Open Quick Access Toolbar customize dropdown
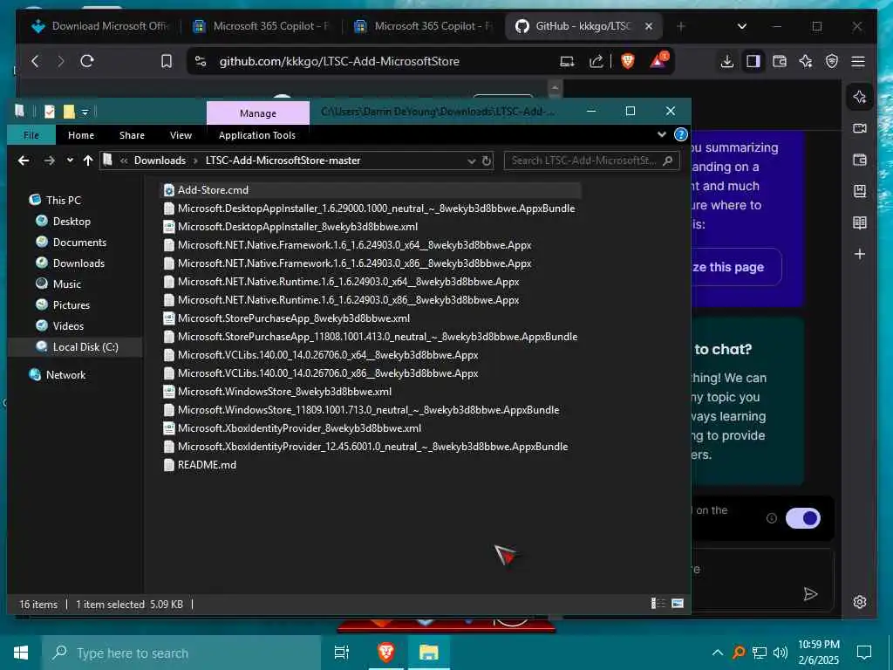Image resolution: width=893 pixels, height=670 pixels. point(85,112)
